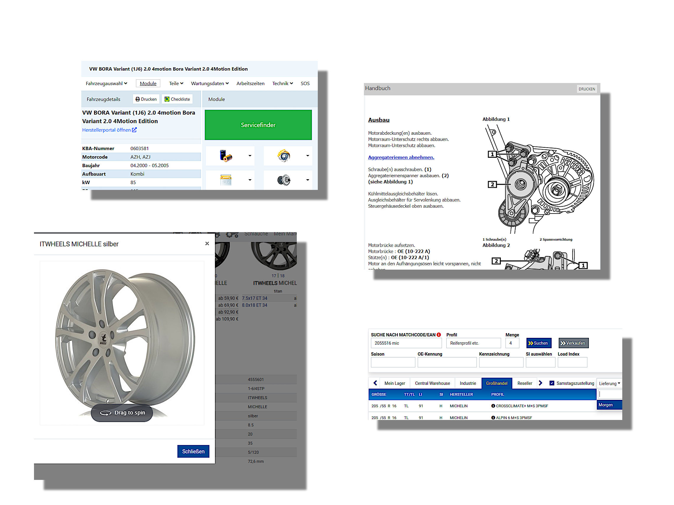Click the 12V battery module icon

tap(226, 180)
